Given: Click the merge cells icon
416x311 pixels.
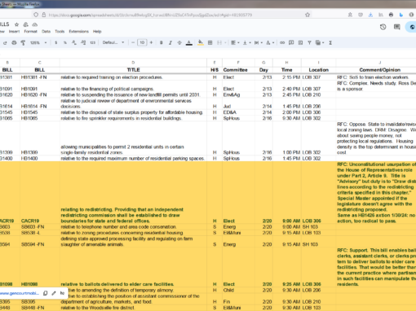Looking at the screenshot, I should tap(219, 43).
